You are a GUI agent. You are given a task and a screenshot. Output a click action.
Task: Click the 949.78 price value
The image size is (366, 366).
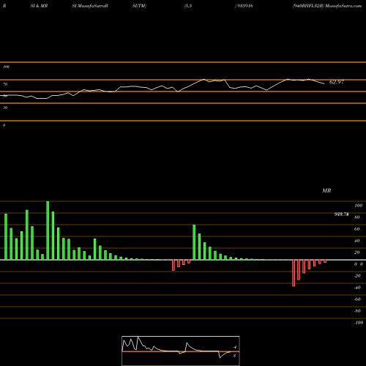point(341,214)
